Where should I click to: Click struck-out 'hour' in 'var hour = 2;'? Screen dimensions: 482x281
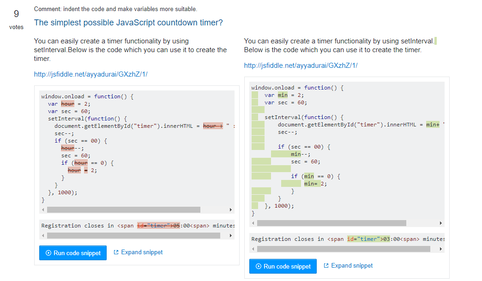[x=67, y=104]
